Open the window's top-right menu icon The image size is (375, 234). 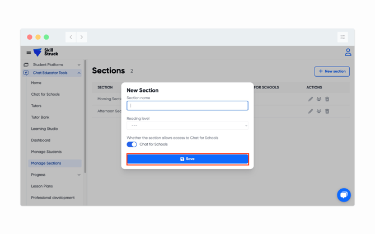(343, 37)
